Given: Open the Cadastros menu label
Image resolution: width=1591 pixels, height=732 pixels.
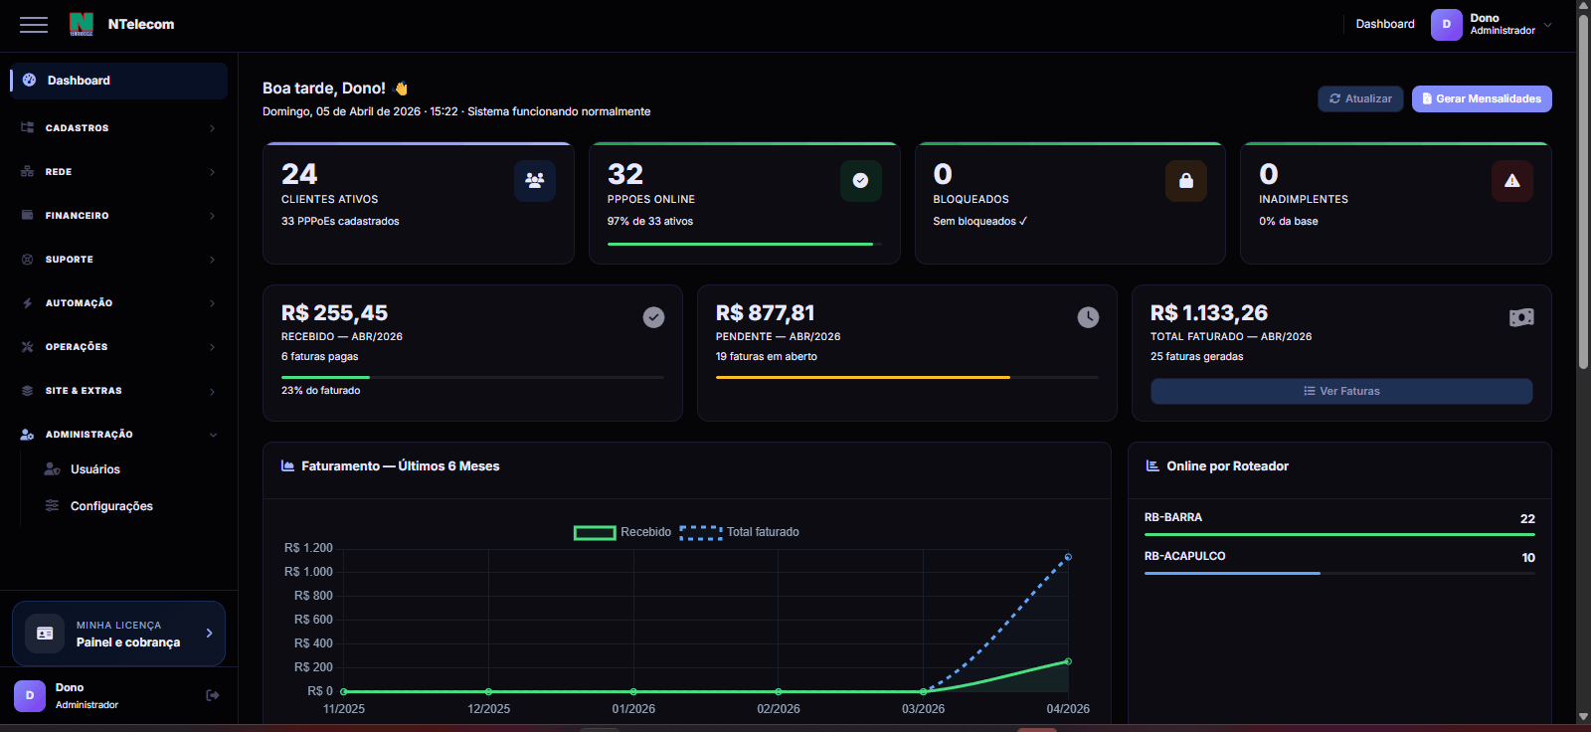Looking at the screenshot, I should (77, 128).
